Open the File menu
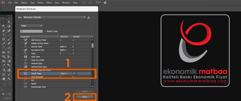Viewport: 241px width, 101px height. 10,2
